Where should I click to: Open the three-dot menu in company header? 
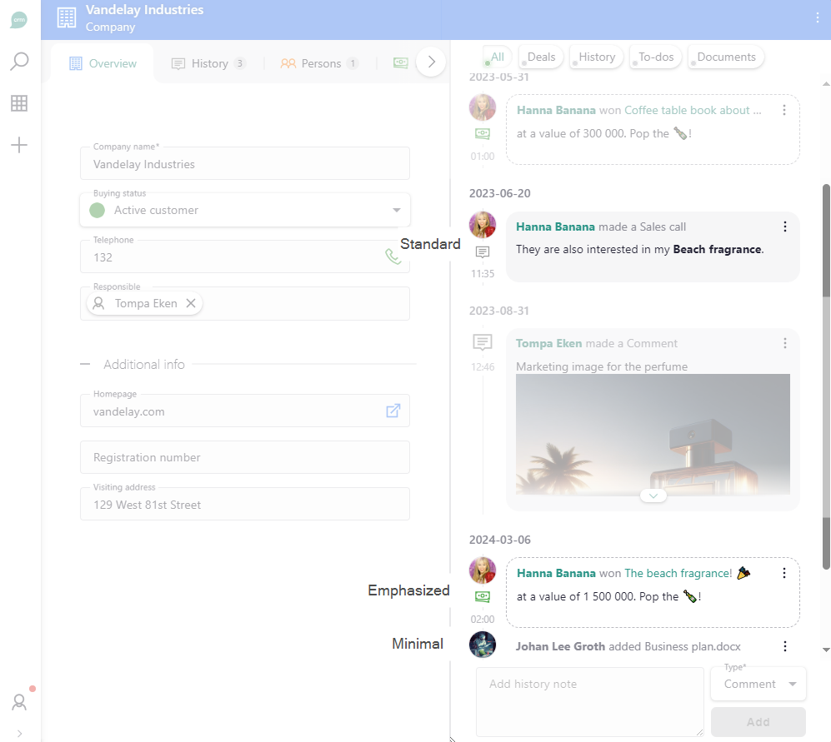817,18
